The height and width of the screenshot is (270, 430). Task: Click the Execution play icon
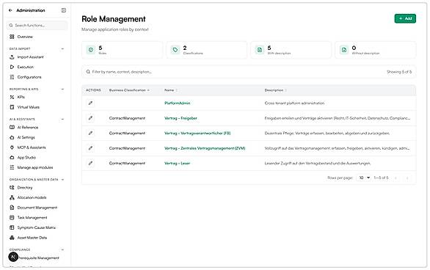tap(12, 67)
